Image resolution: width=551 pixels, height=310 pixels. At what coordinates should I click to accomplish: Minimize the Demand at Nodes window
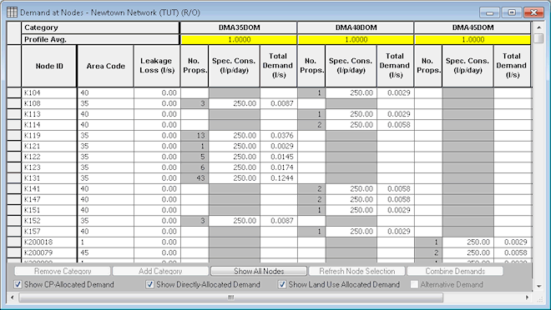(489, 12)
